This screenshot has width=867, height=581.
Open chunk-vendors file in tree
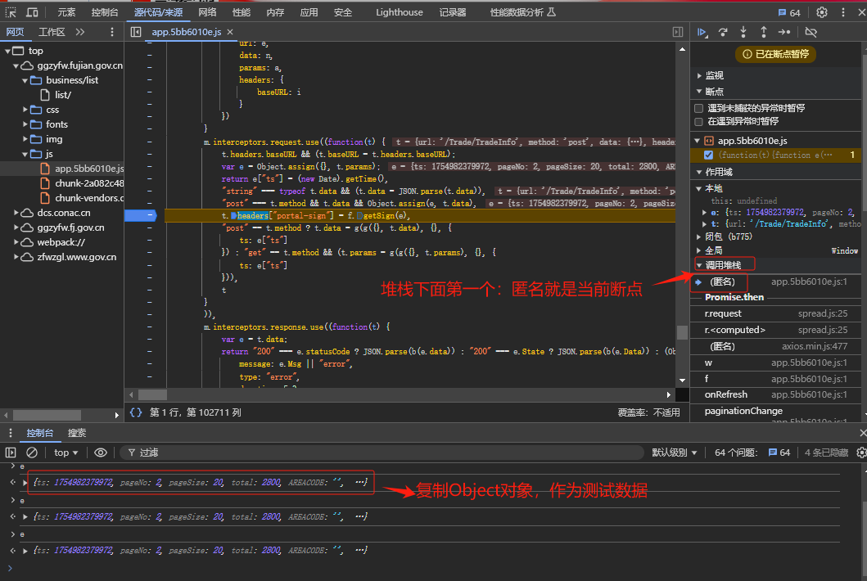click(89, 198)
